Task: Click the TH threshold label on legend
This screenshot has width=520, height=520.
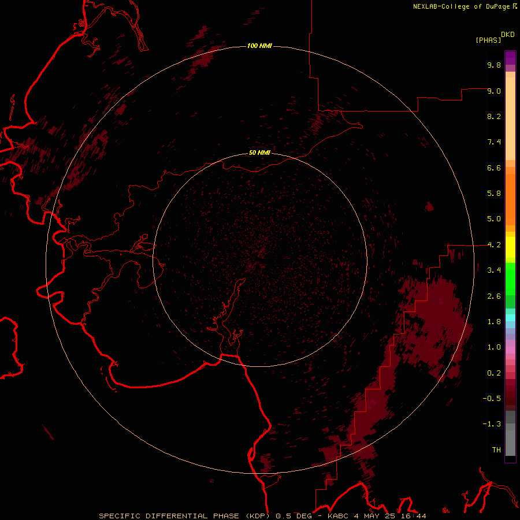Action: pyautogui.click(x=496, y=450)
